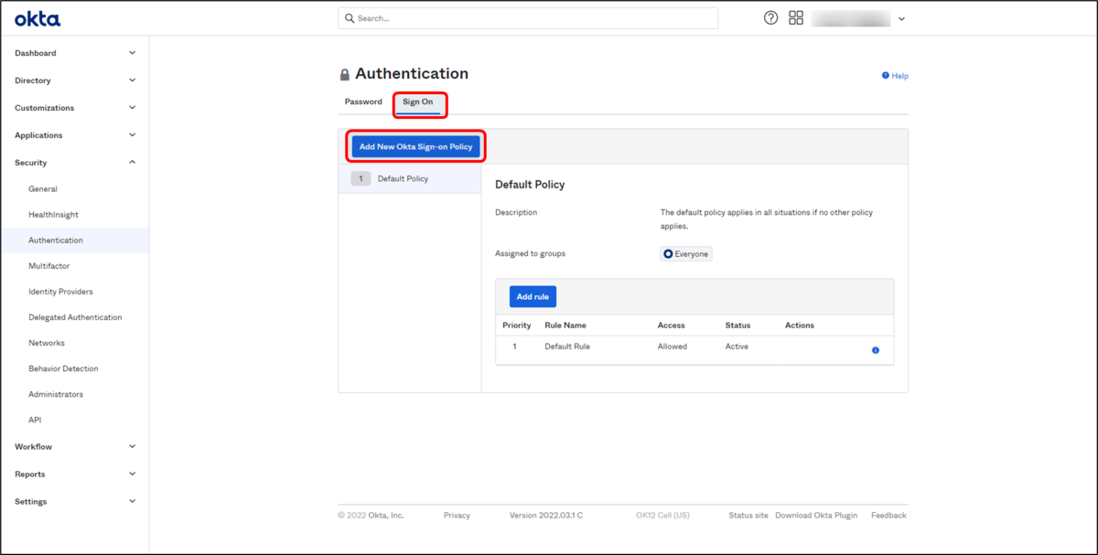Click the Default Rule name cell

pos(567,347)
